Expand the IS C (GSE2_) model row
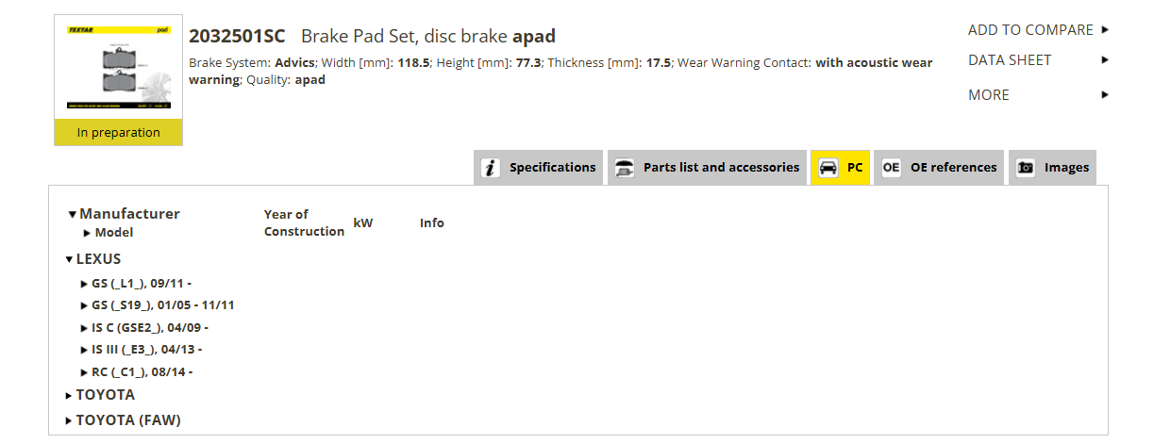Viewport: 1154px width, 444px height. (x=85, y=328)
